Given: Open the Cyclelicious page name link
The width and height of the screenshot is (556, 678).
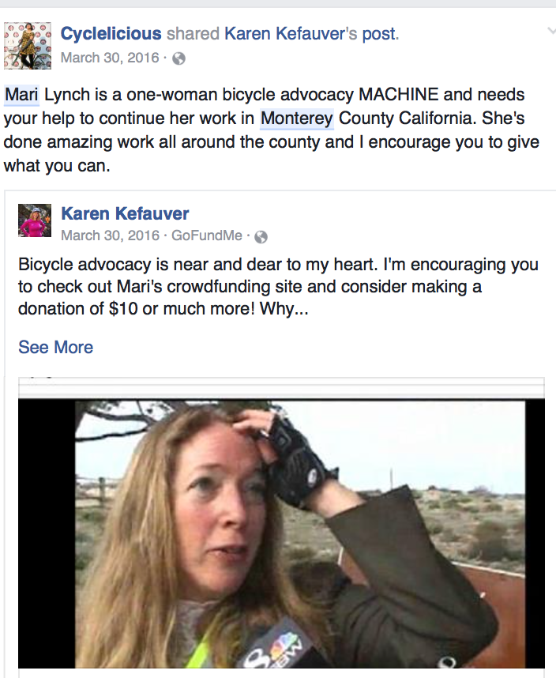Looking at the screenshot, I should [x=111, y=34].
